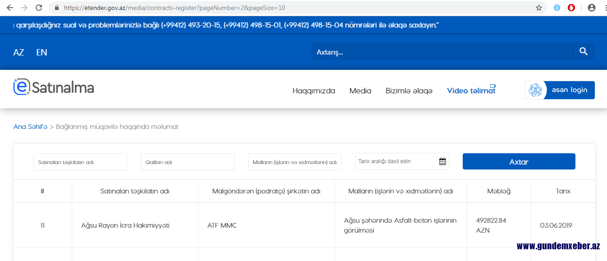The image size is (607, 261).
Task: Switch language to EN
Action: pyautogui.click(x=41, y=52)
